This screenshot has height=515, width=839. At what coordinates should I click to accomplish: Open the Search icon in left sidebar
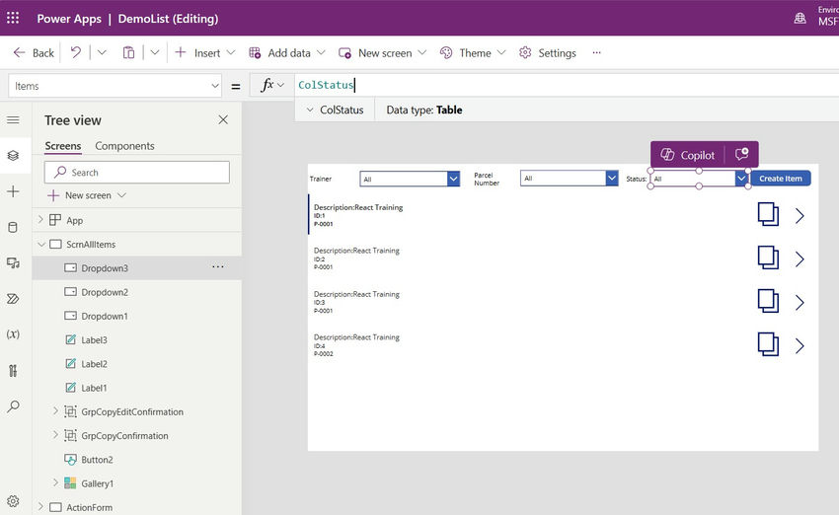click(x=13, y=406)
